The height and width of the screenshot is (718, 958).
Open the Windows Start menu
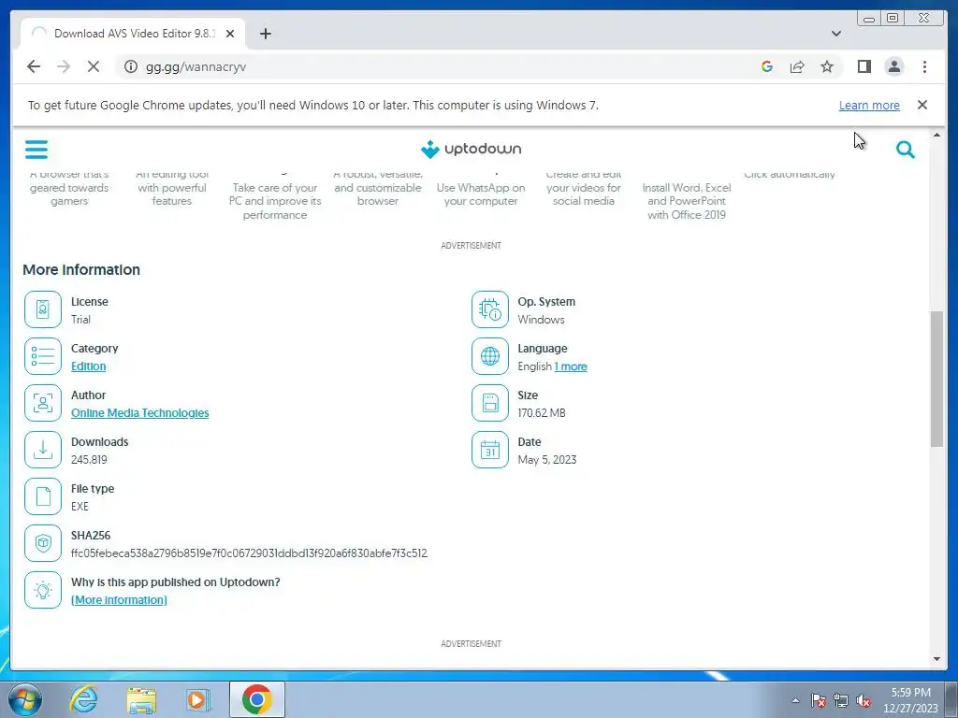[x=25, y=699]
